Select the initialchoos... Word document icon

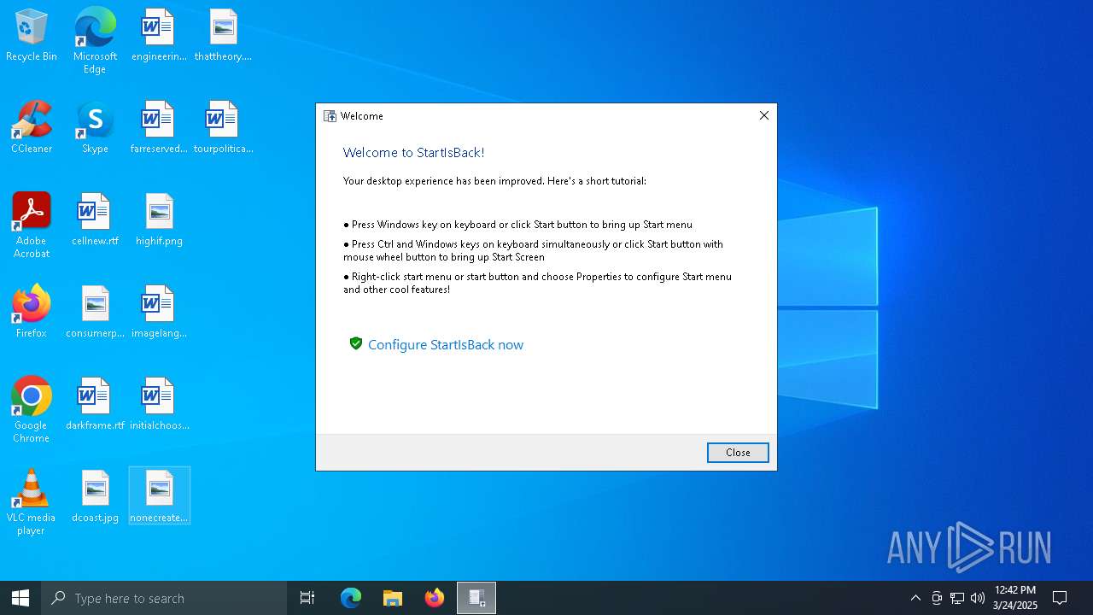(159, 404)
